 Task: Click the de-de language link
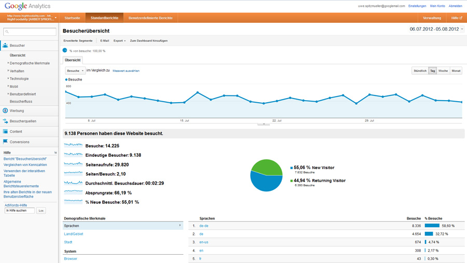(x=204, y=226)
